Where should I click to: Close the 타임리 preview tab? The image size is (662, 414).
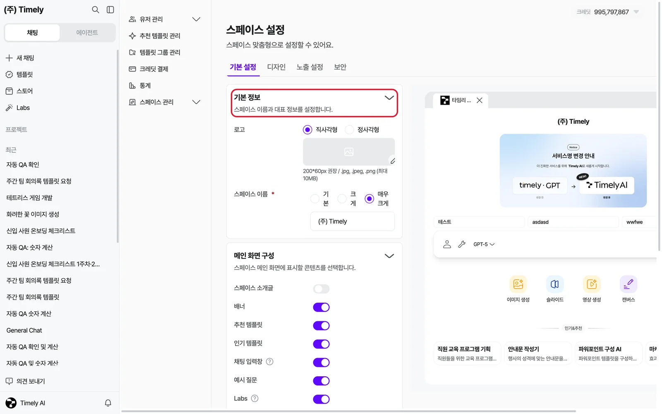(x=480, y=100)
